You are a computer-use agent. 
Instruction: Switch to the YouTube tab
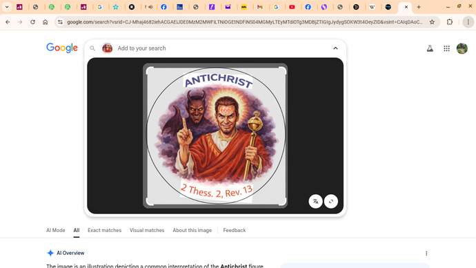(292, 7)
